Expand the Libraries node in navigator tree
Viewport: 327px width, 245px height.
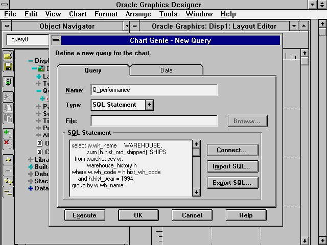tap(31, 160)
